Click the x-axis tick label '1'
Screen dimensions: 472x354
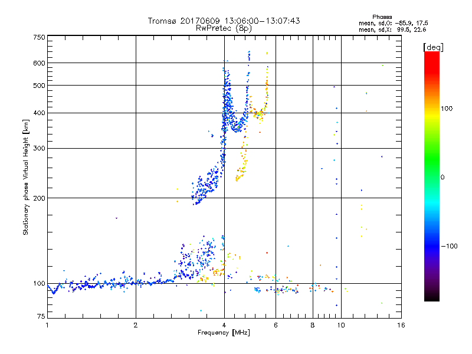47,325
